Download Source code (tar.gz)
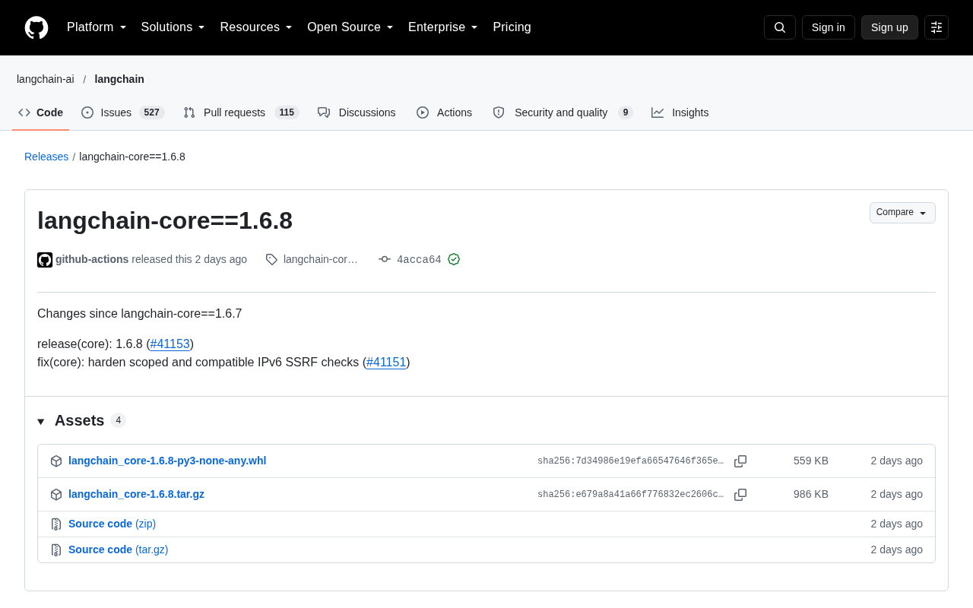 click(118, 549)
